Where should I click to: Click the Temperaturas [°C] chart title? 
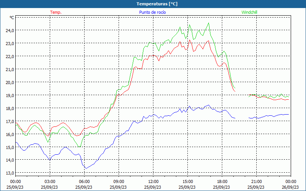click(157, 4)
